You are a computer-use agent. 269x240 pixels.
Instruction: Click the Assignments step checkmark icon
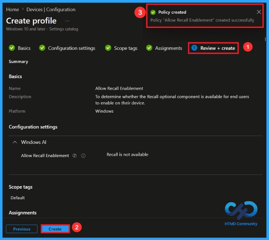click(x=149, y=48)
